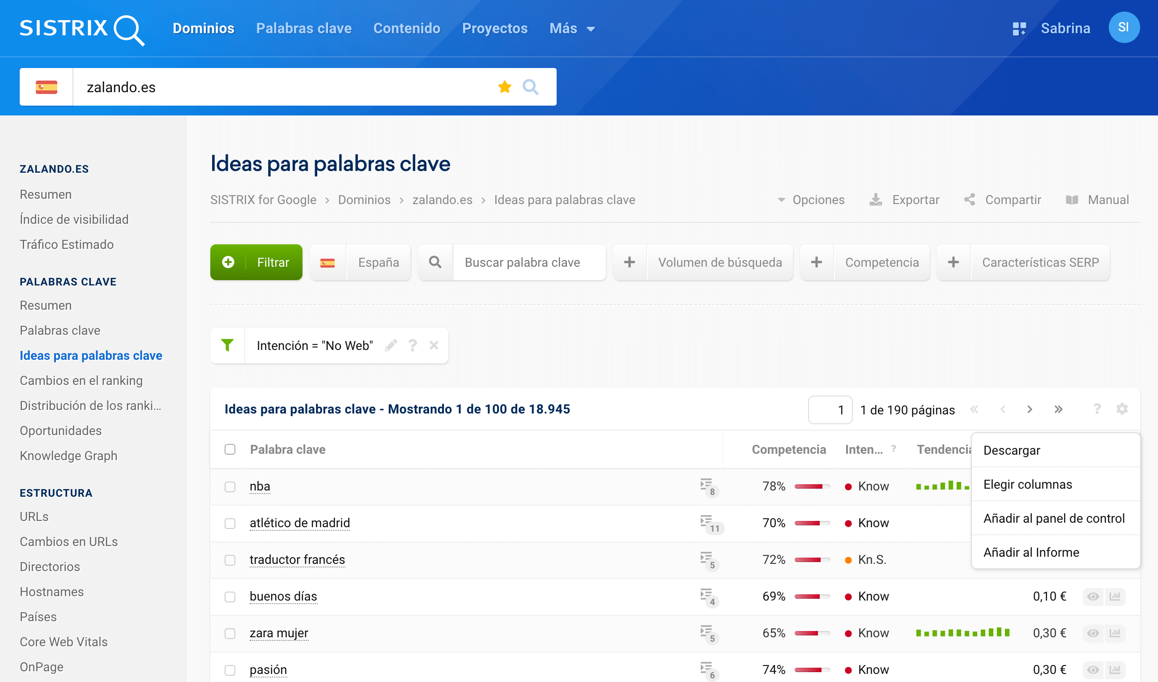Click chart icon in zara mujer row
This screenshot has height=682, width=1158.
(1115, 633)
